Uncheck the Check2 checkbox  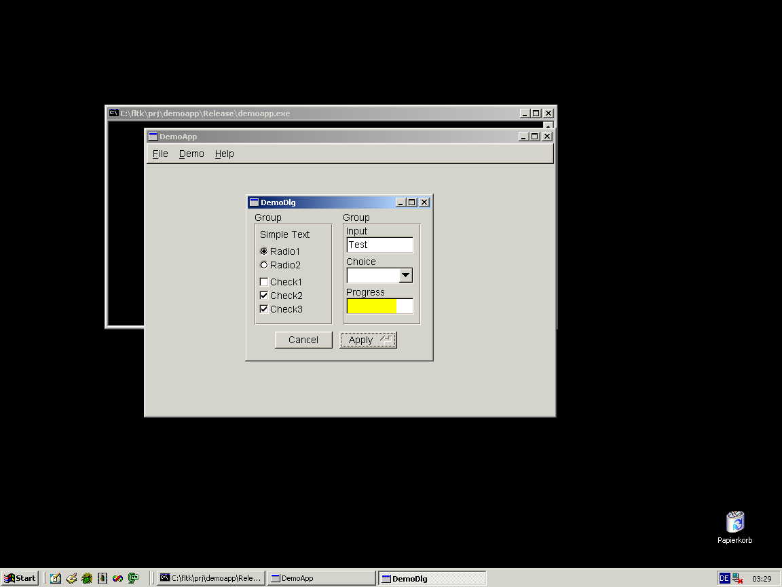(x=264, y=296)
